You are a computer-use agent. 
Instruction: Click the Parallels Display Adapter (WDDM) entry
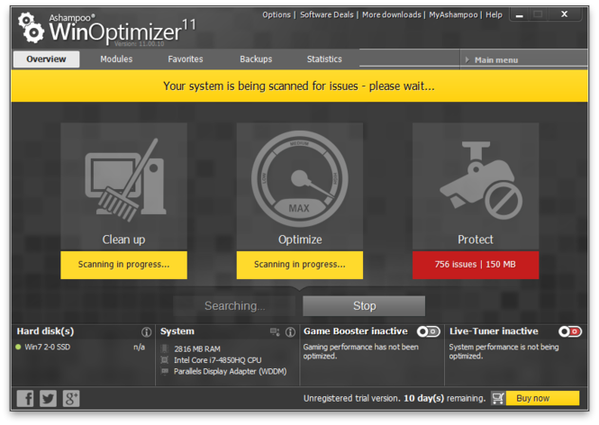click(230, 371)
